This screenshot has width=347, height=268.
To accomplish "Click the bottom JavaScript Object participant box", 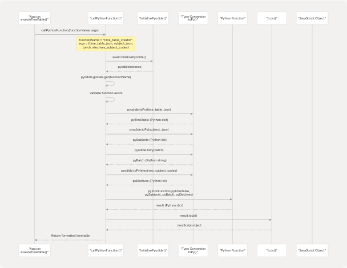I will click(312, 250).
